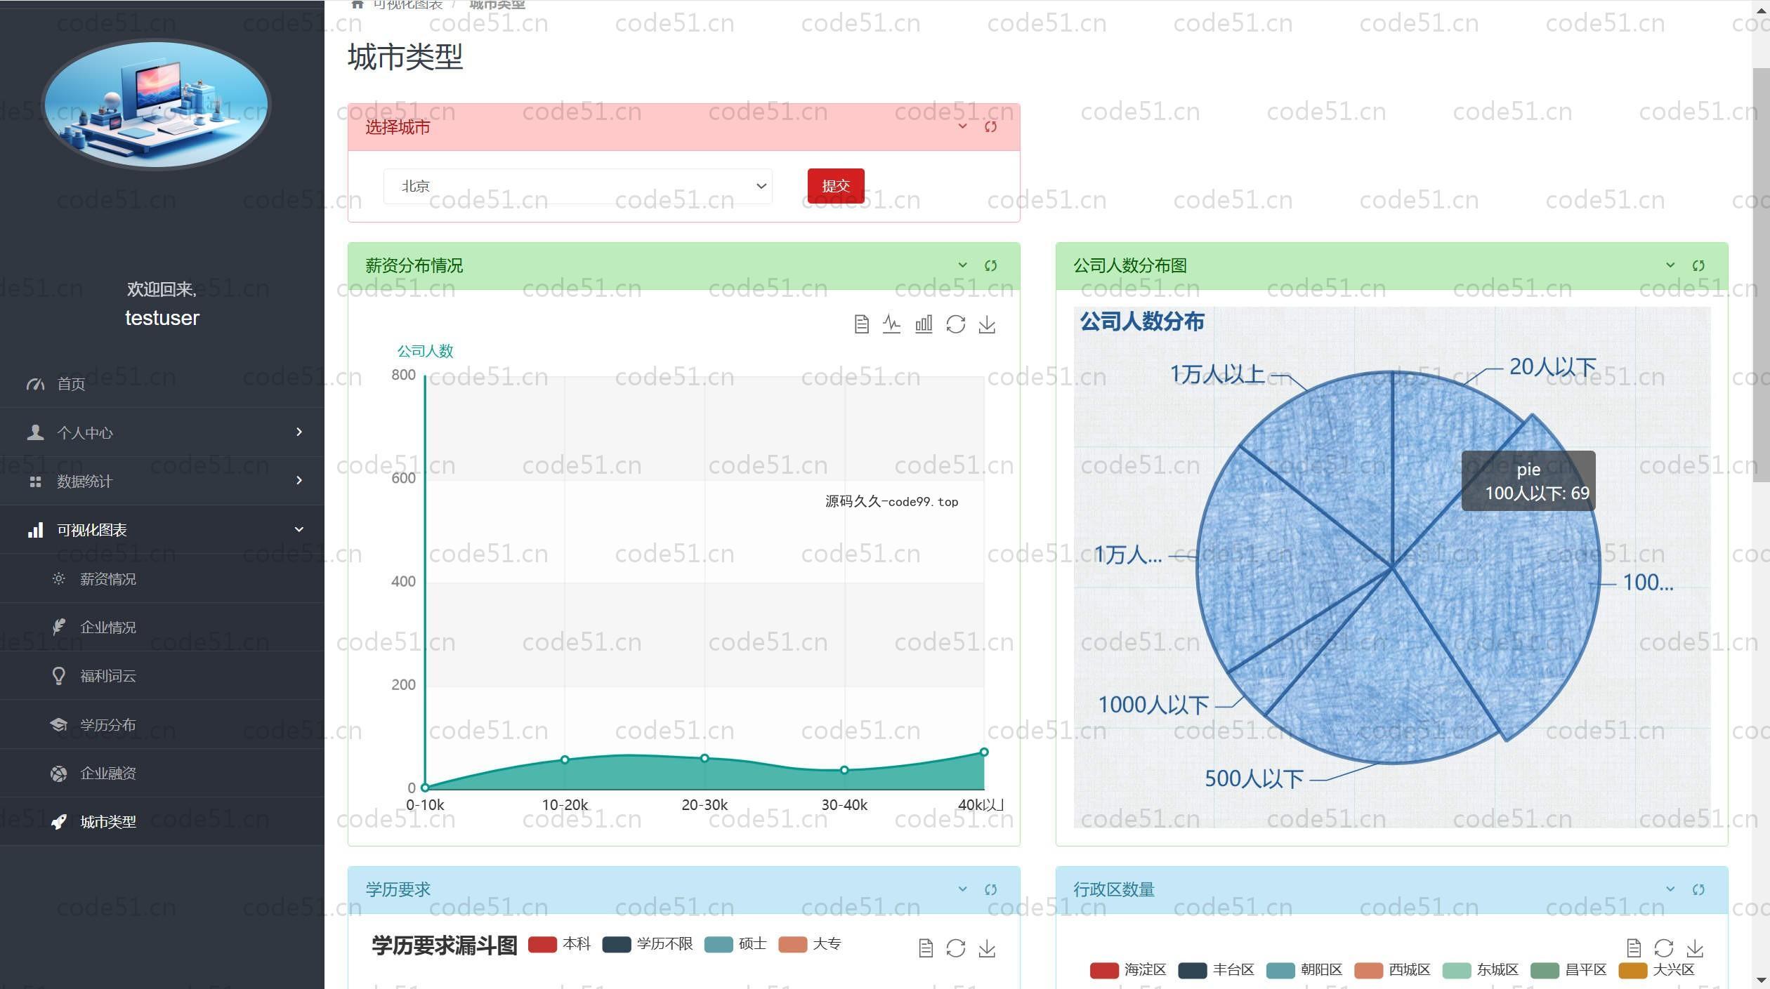Click the 大兴区 orange legend swatch
This screenshot has height=989, width=1770.
pos(1632,971)
